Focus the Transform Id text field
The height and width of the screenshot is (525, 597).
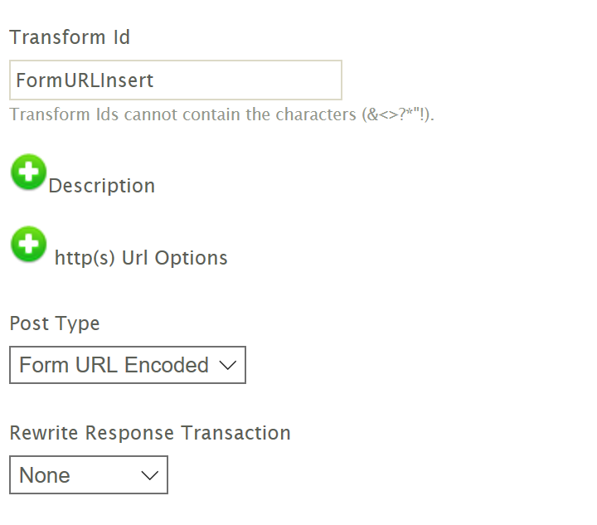pyautogui.click(x=175, y=80)
